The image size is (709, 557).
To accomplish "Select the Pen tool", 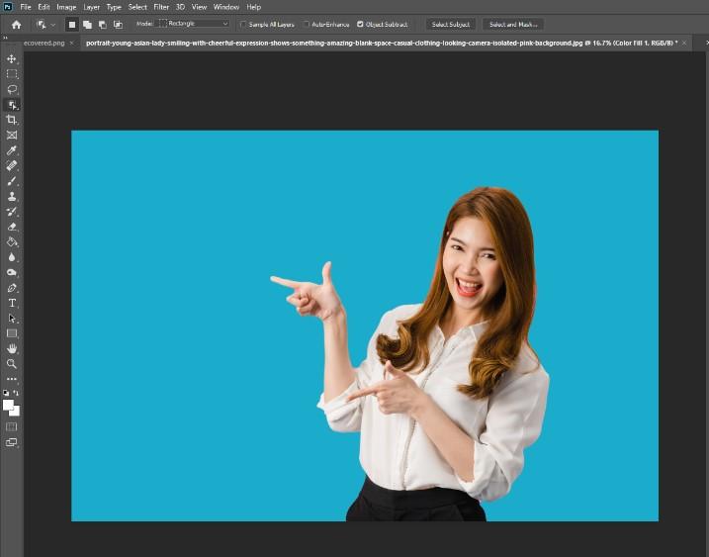I will pos(12,288).
